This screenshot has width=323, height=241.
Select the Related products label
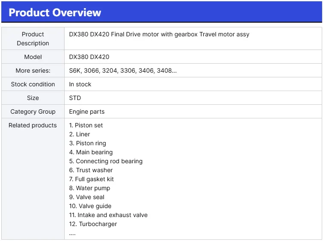[x=33, y=125]
